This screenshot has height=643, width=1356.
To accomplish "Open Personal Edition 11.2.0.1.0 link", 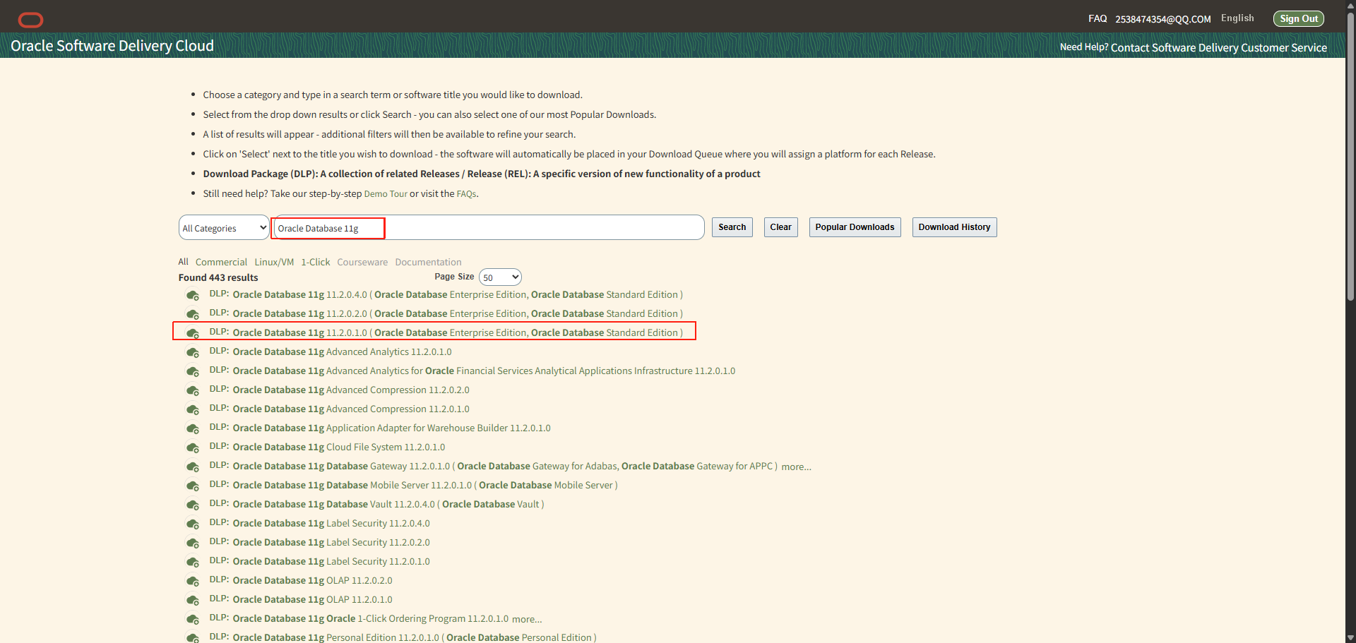I will coord(415,638).
